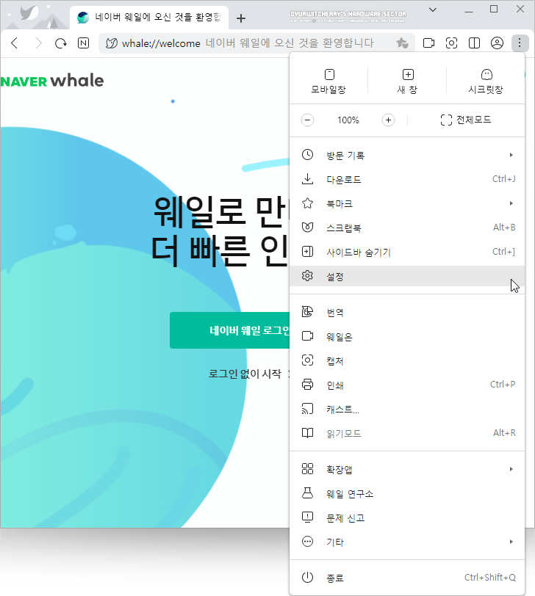The width and height of the screenshot is (535, 596).
Task: Click the 네이버 웨일 로그인 button
Action: click(x=230, y=330)
